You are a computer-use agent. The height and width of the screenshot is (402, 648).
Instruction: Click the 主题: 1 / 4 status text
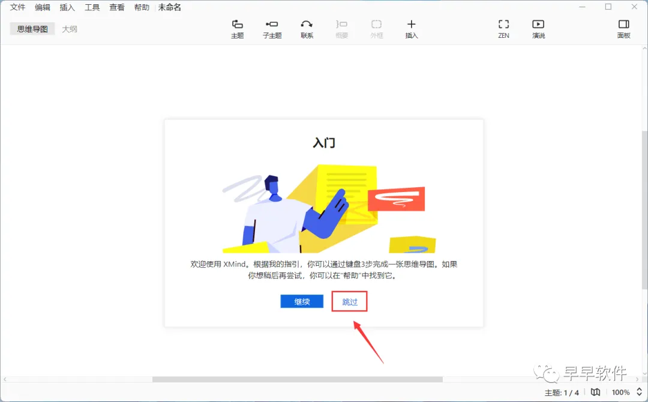coord(562,392)
